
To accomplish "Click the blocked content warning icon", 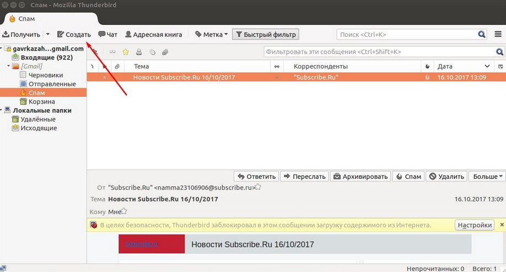I will click(x=93, y=225).
